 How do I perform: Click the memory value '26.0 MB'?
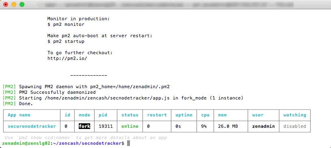[x=228, y=126]
